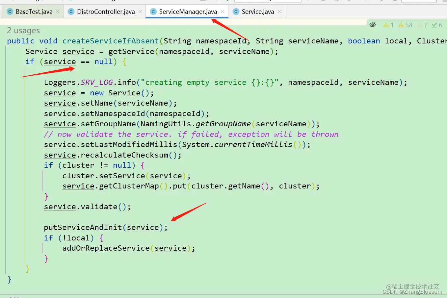Click the 'boolean' keyword in method signature
Viewport: 447px width, 298px height.
[364, 41]
